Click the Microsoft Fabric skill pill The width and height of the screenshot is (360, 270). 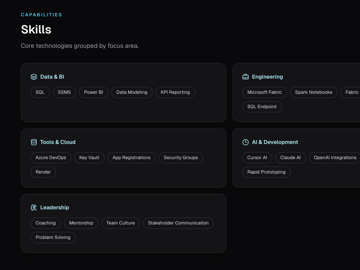coord(265,92)
